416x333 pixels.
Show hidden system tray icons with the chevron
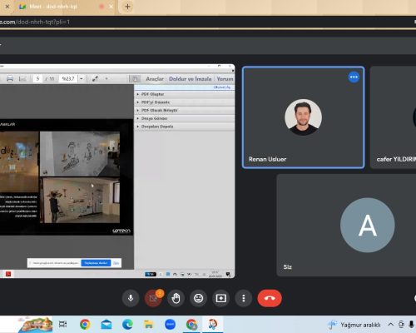click(x=390, y=325)
